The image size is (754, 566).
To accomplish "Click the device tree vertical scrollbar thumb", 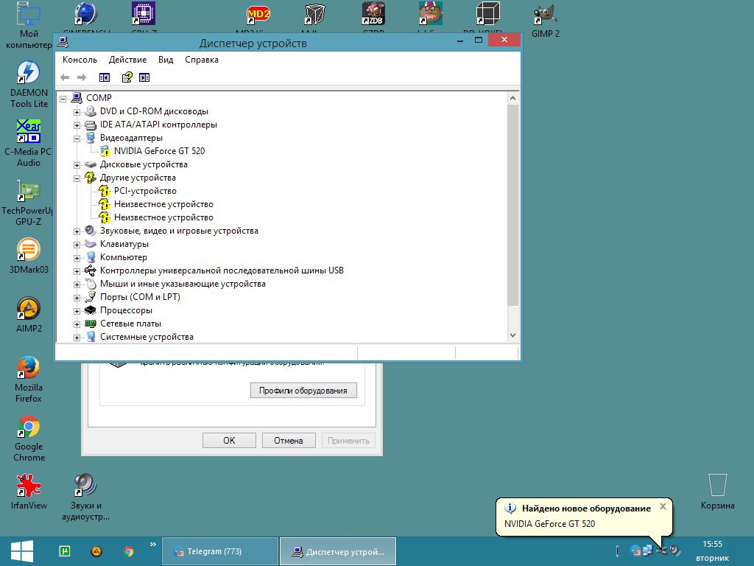I will click(x=513, y=205).
